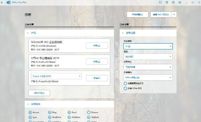201x122 pixels.
Task: Collapse the 产品 products section
Action: [x=28, y=33]
